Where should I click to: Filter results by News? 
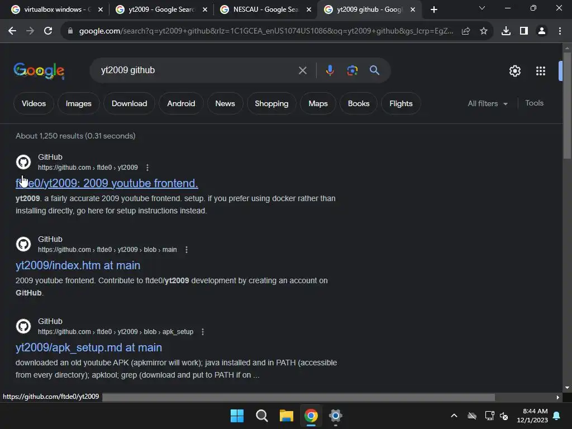tap(225, 103)
